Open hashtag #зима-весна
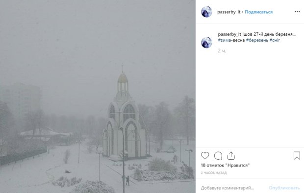304x193 pixels. coord(231,40)
